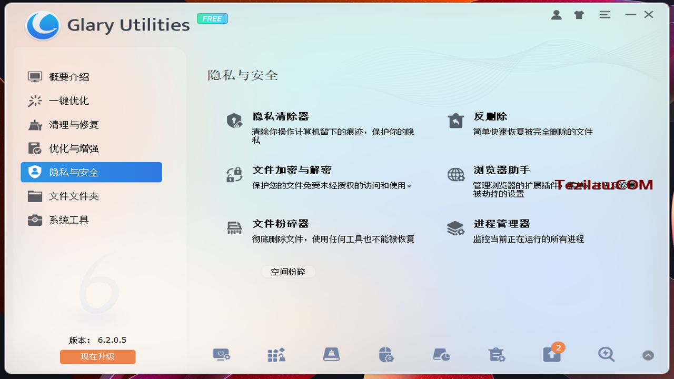Open the user account icon in title bar
674x379 pixels.
click(x=556, y=15)
